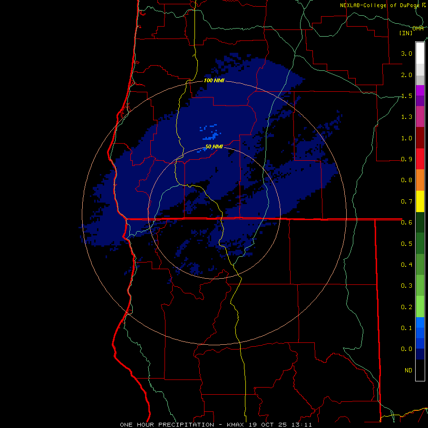Select the darkest green 0.6 inch swatch
The height and width of the screenshot is (428, 428).
click(x=420, y=222)
